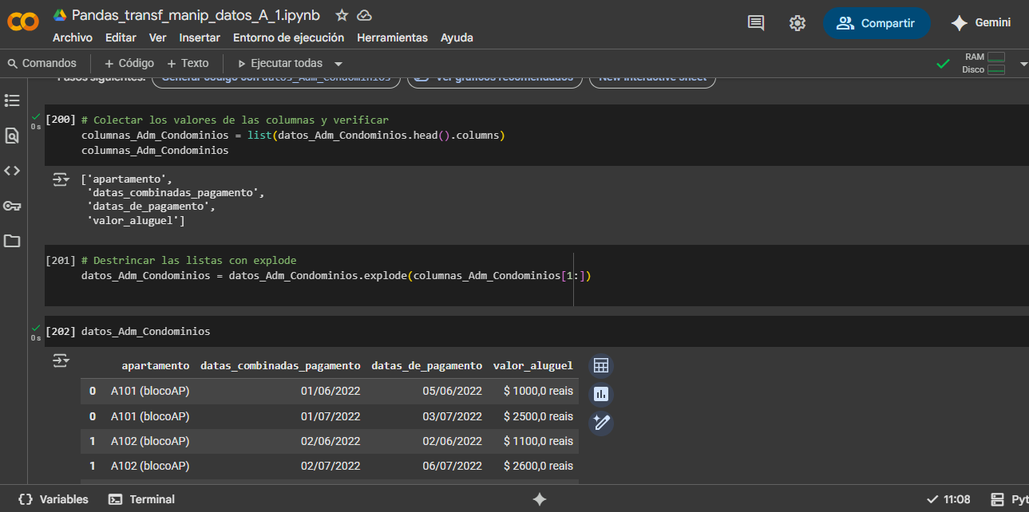Open the secrets key sidebar icon
Screen dimensions: 1029x512
coord(12,206)
